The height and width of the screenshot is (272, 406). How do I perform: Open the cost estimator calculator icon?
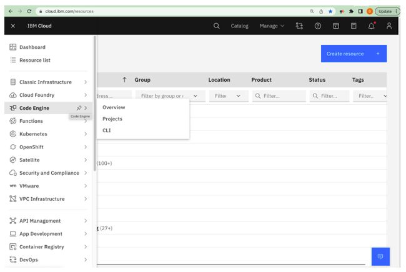pos(354,26)
